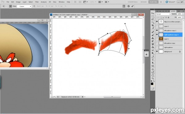The image size is (185, 114).
Task: Open the Layer menu
Action: point(25,2)
